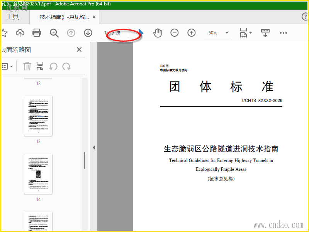Screen dimensions: 309x232
Task: Rotate page counterclockwise
Action: pyautogui.click(x=53, y=66)
